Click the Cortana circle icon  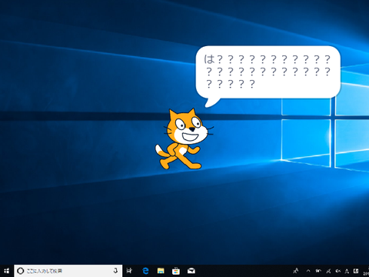click(x=21, y=271)
